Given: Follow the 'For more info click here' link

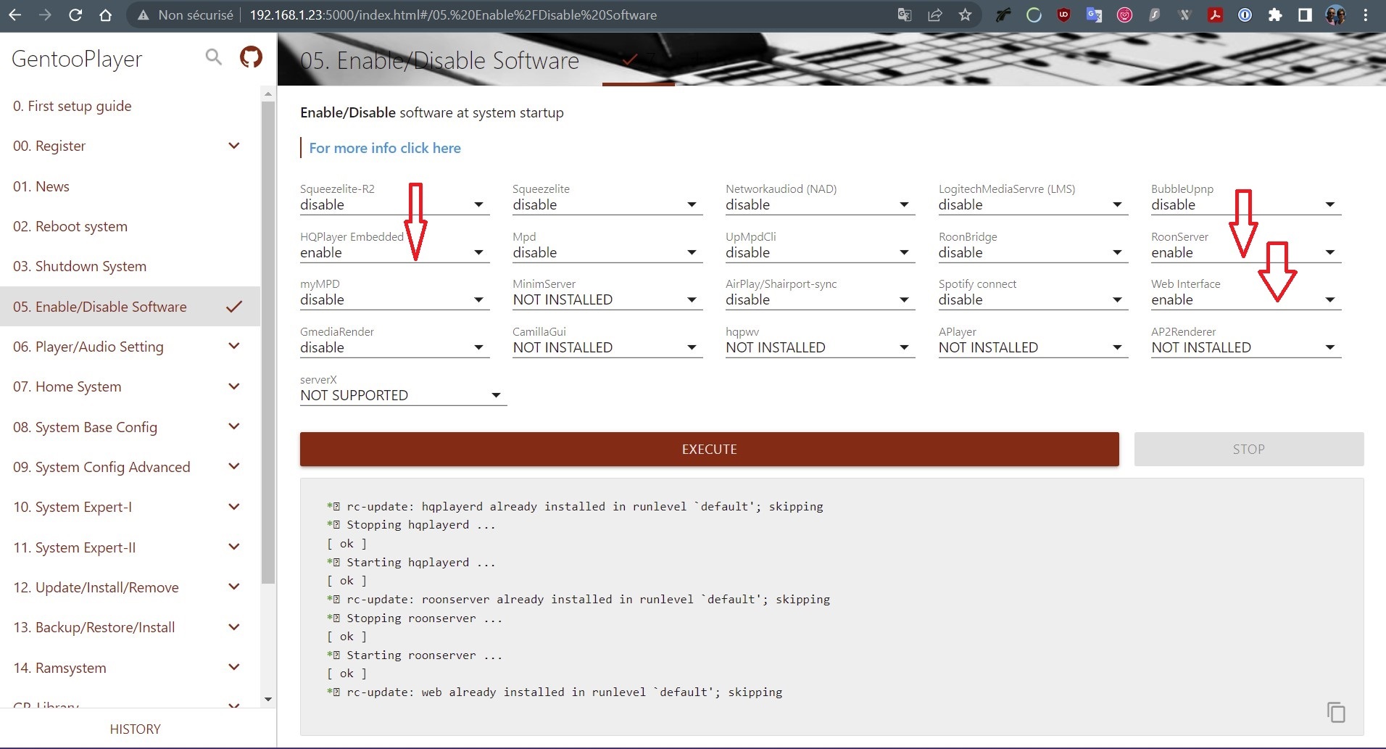Looking at the screenshot, I should [x=385, y=148].
